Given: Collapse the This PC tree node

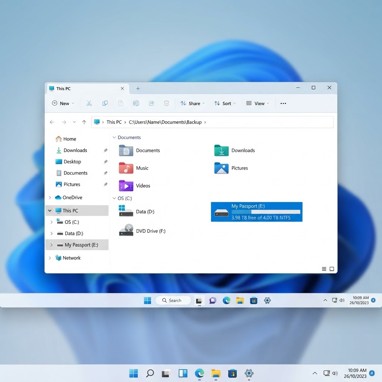Looking at the screenshot, I should tap(50, 210).
